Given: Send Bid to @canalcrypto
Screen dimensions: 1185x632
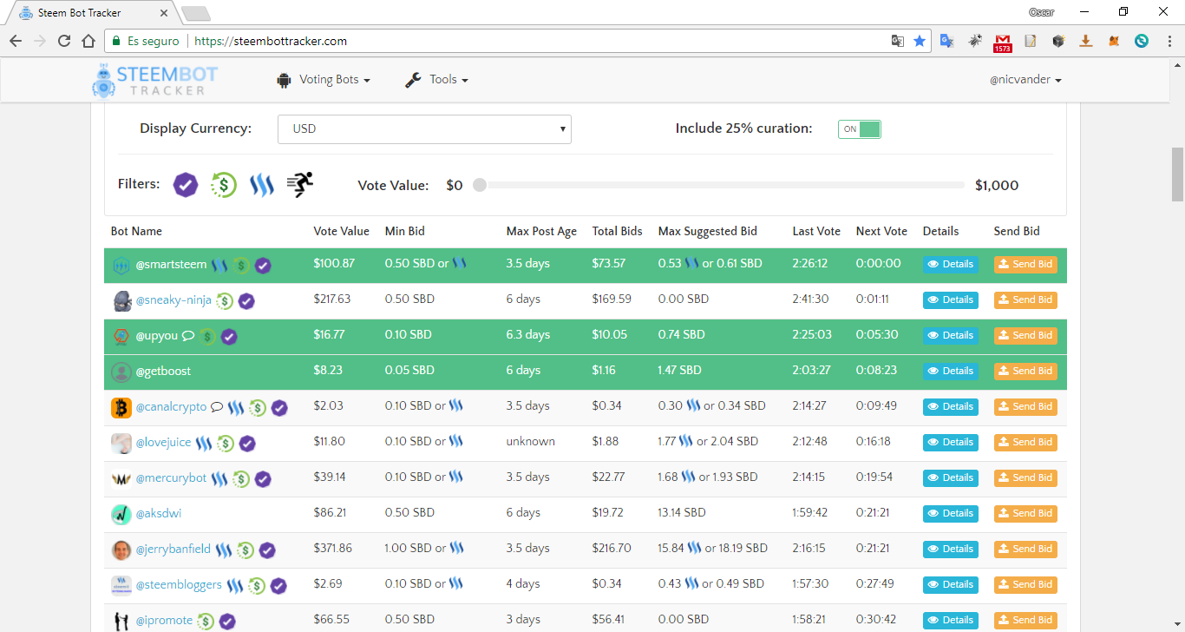Looking at the screenshot, I should click(x=1025, y=407).
